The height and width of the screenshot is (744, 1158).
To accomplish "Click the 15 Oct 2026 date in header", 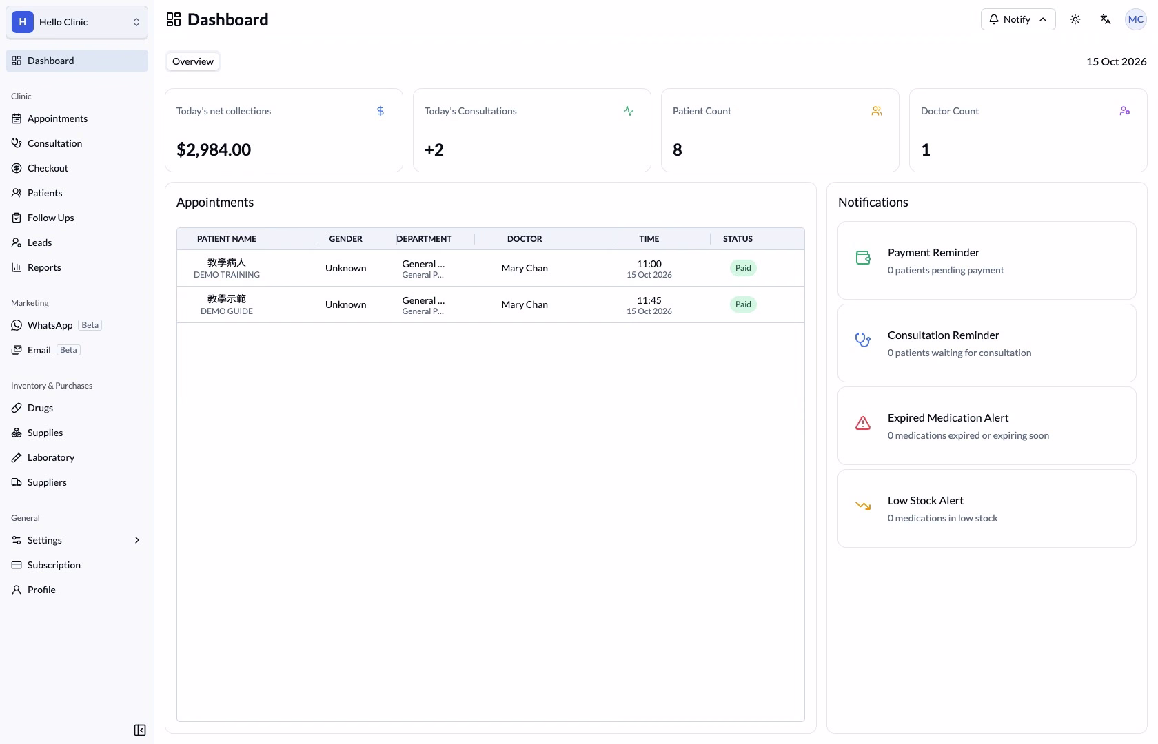I will pos(1117,61).
